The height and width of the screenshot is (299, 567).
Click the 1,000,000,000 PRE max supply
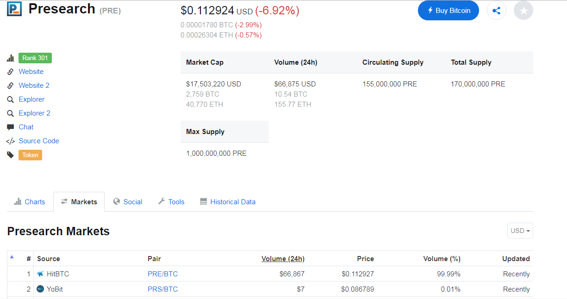[x=216, y=153]
